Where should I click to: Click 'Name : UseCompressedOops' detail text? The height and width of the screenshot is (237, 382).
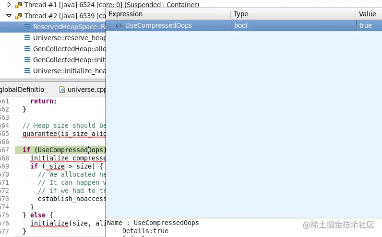point(153,223)
